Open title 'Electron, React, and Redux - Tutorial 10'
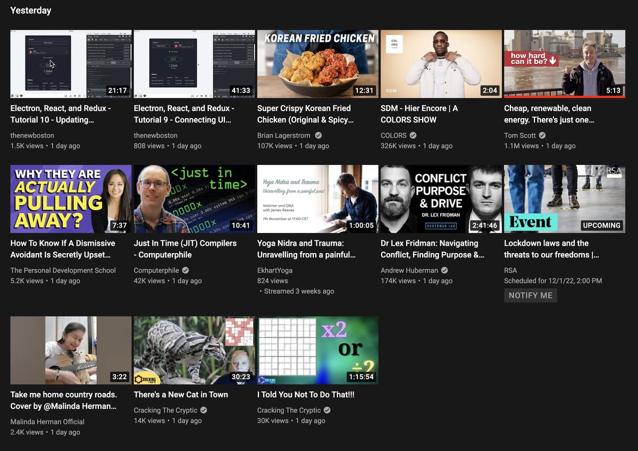The width and height of the screenshot is (638, 451). [x=61, y=114]
